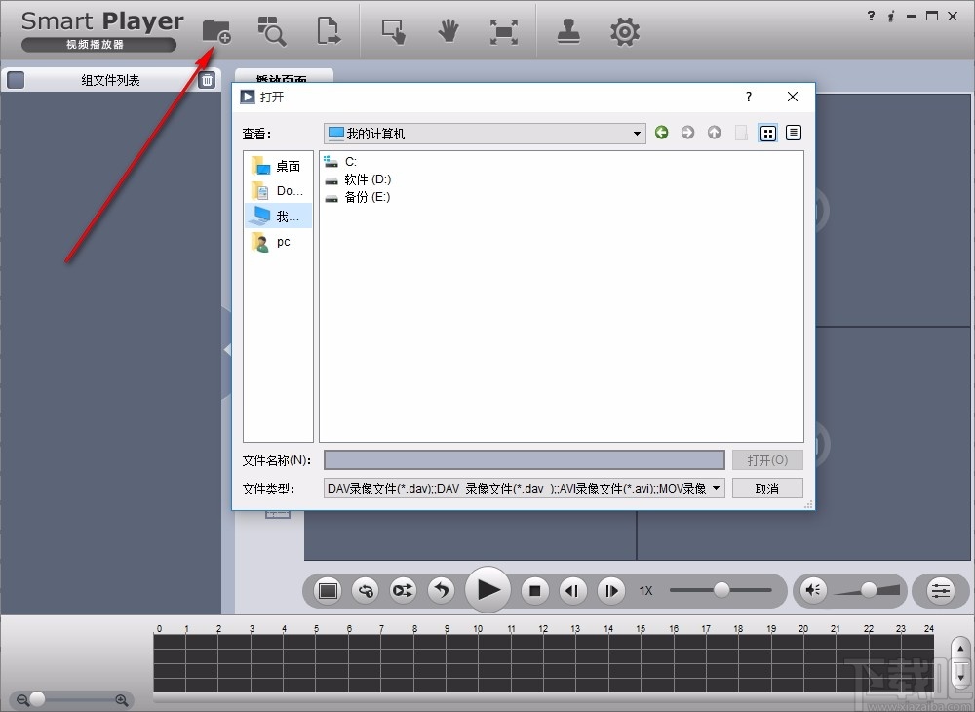Open settings gear in toolbar
This screenshot has width=975, height=712.
coord(625,32)
